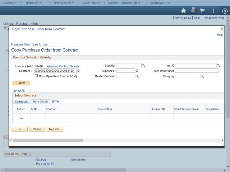The height and width of the screenshot is (172, 230).
Task: Click the Item Description input field
Action: click(x=197, y=71)
